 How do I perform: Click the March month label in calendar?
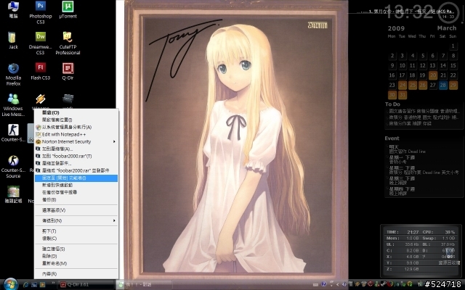click(x=447, y=28)
